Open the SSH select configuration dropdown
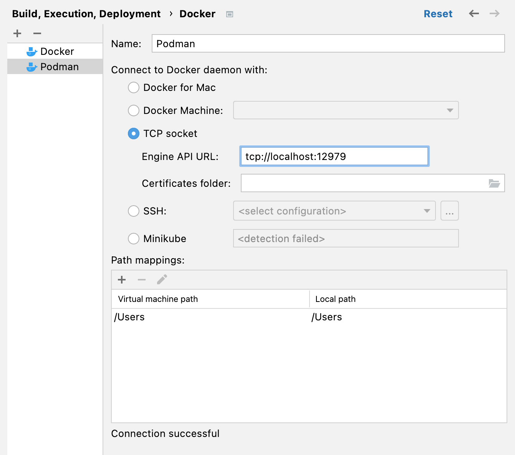515x455 pixels. 335,211
